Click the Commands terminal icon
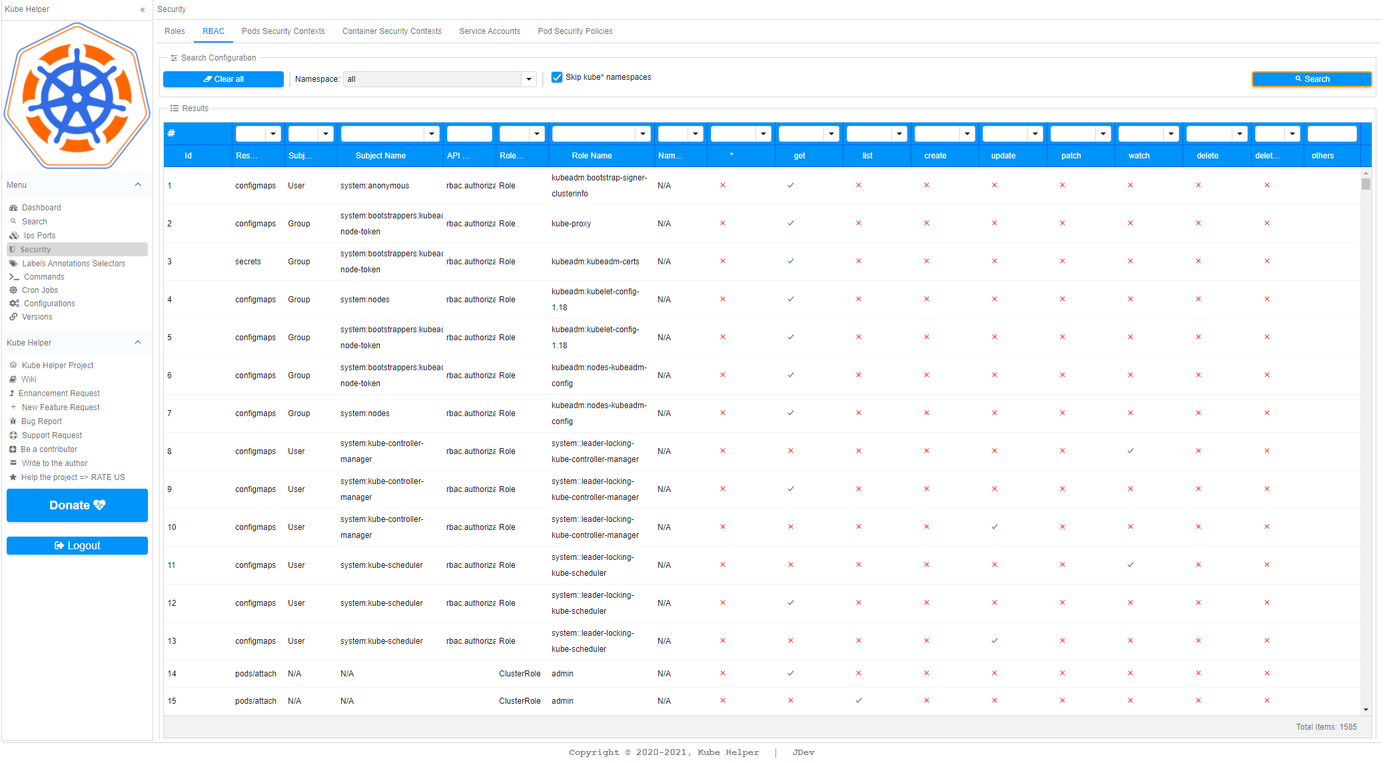The width and height of the screenshot is (1385, 763). click(14, 277)
